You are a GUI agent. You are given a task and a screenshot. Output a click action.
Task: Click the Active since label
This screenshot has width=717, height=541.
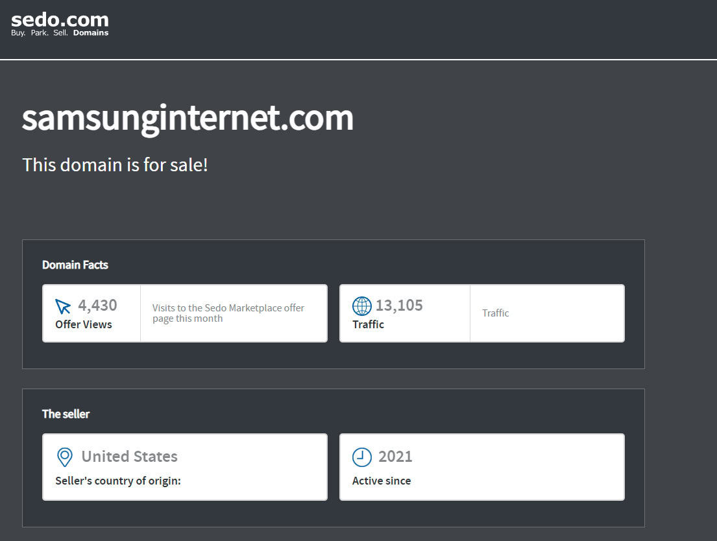pyautogui.click(x=381, y=481)
